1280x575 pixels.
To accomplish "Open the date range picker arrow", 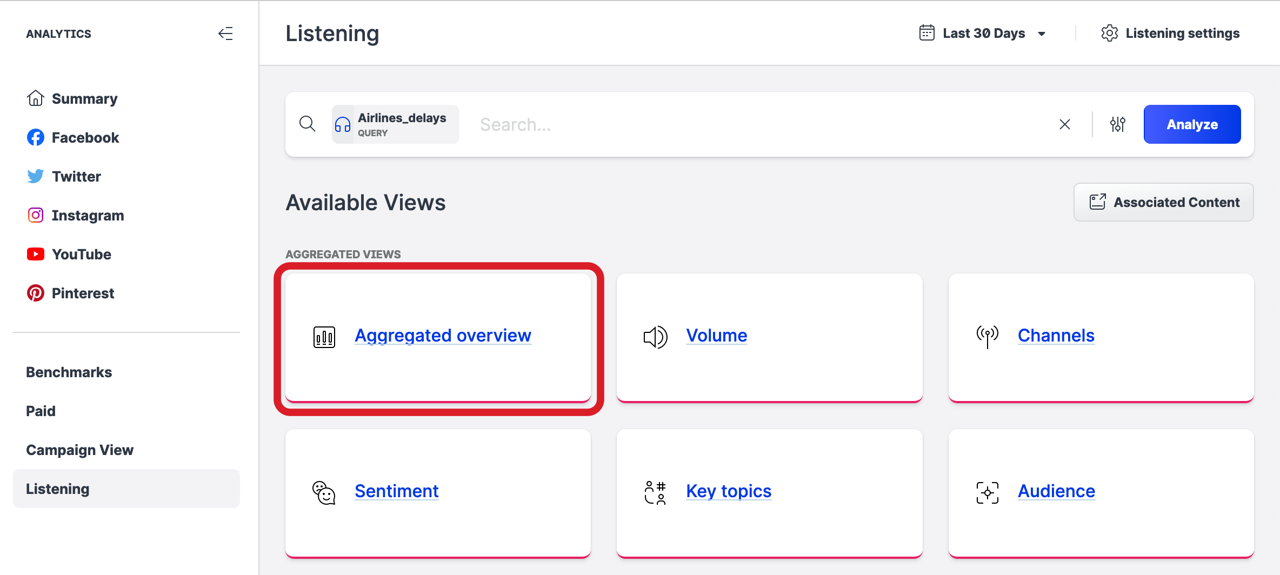I will pyautogui.click(x=1042, y=33).
